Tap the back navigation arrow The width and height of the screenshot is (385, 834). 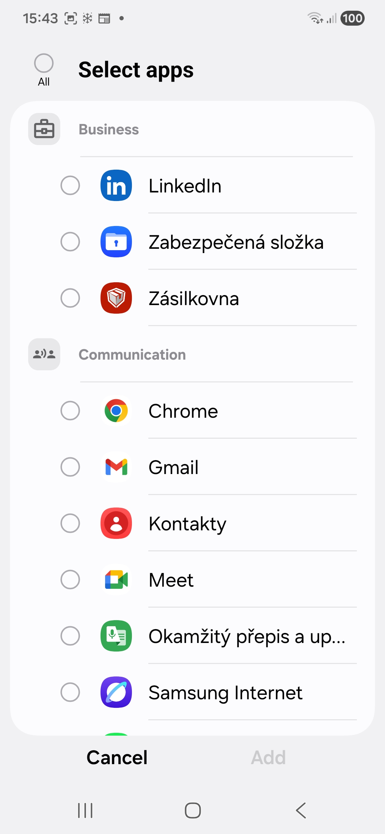click(x=301, y=810)
